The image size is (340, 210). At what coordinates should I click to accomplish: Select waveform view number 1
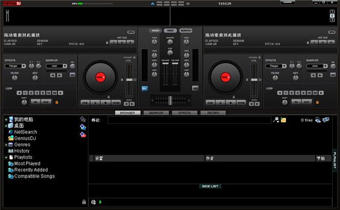(332, 11)
